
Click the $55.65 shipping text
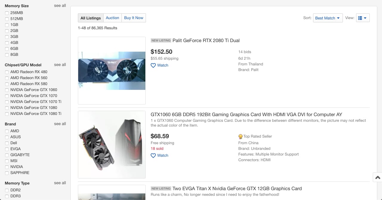tap(164, 59)
